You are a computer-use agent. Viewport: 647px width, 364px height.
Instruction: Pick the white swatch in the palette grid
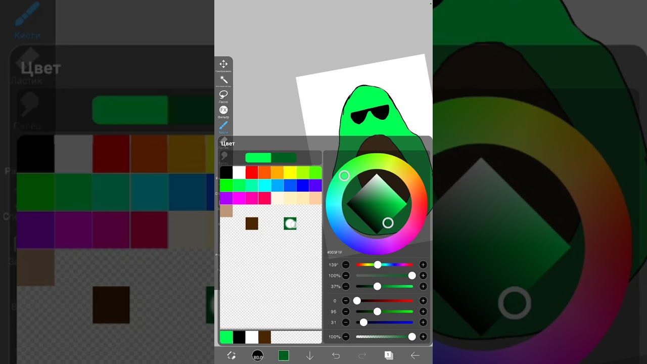tap(239, 172)
